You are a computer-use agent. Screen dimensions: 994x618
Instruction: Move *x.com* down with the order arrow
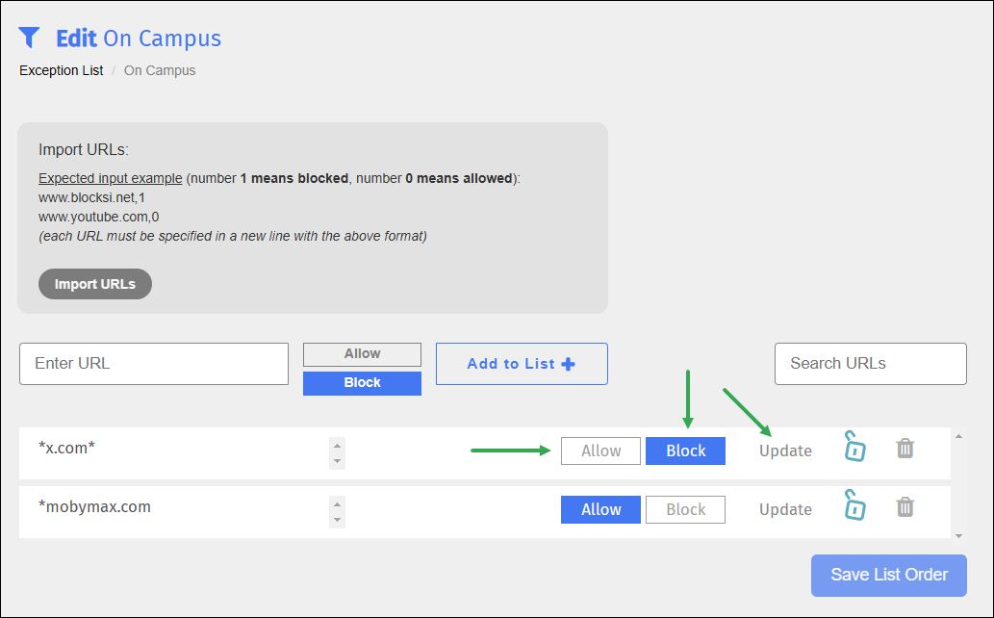pos(337,461)
